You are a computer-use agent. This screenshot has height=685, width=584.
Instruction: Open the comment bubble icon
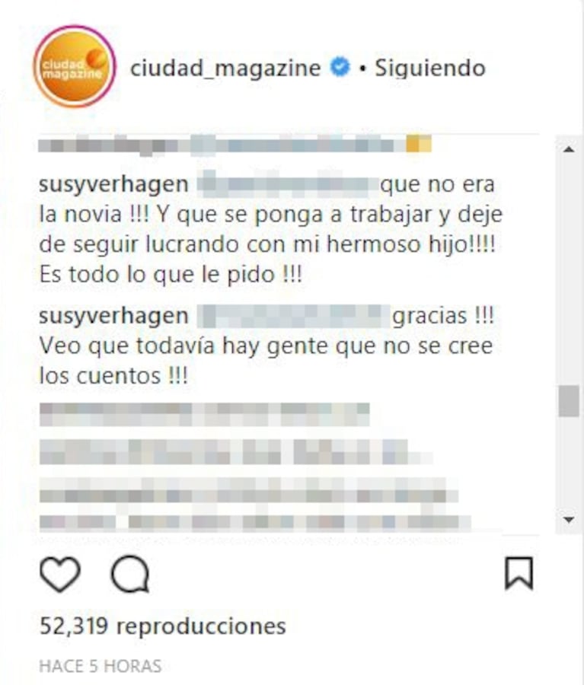click(x=130, y=574)
